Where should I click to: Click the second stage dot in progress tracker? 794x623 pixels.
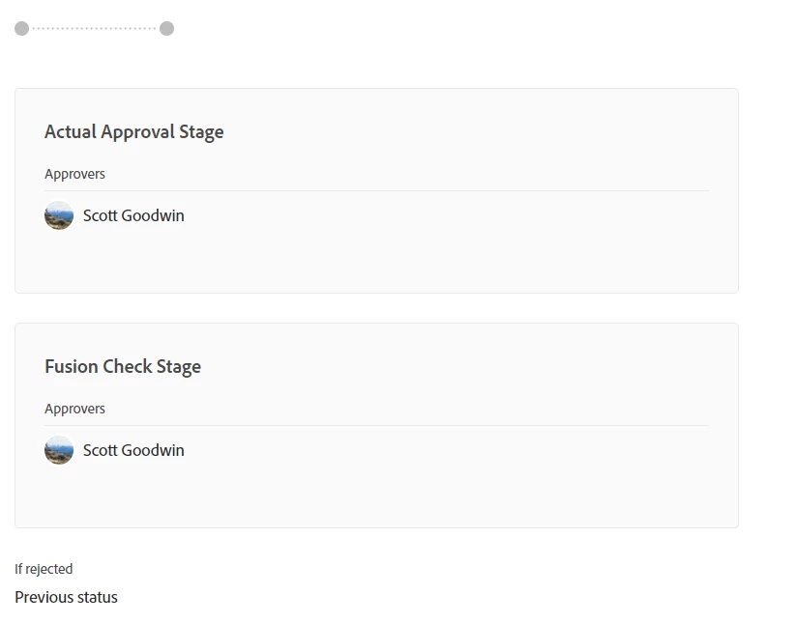(x=166, y=29)
